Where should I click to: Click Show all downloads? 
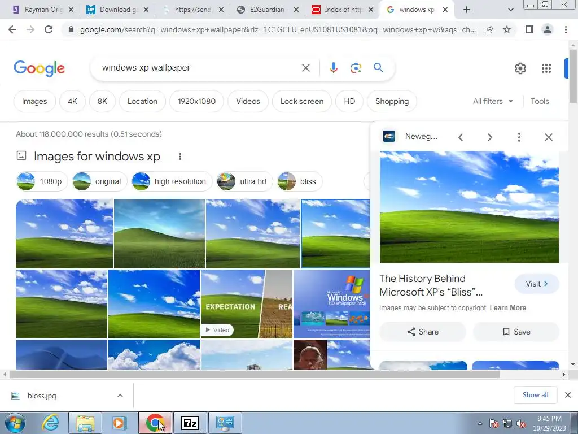tap(535, 395)
